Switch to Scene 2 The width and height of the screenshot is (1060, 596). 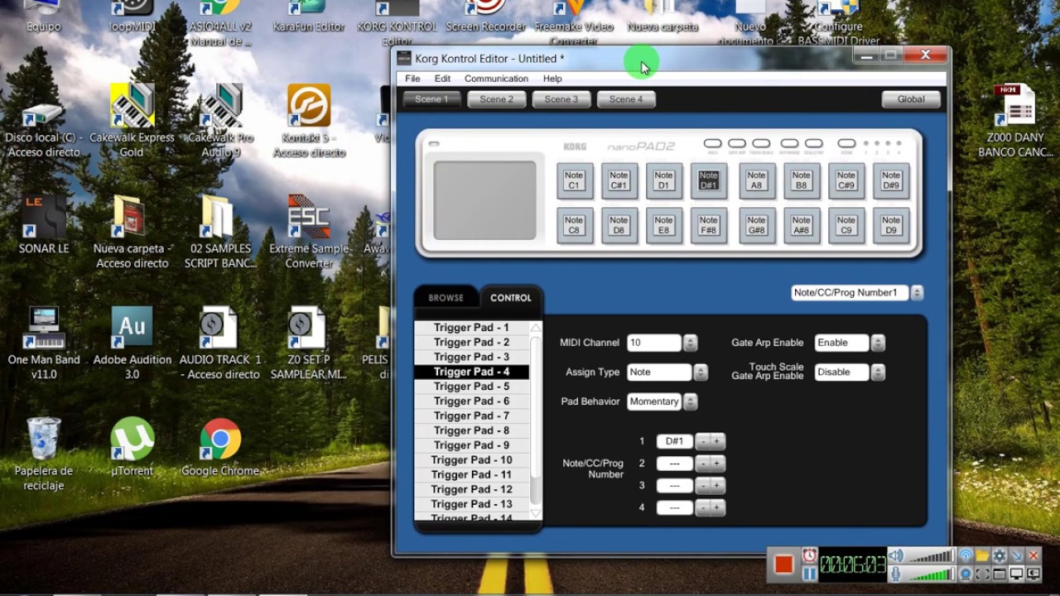click(497, 99)
